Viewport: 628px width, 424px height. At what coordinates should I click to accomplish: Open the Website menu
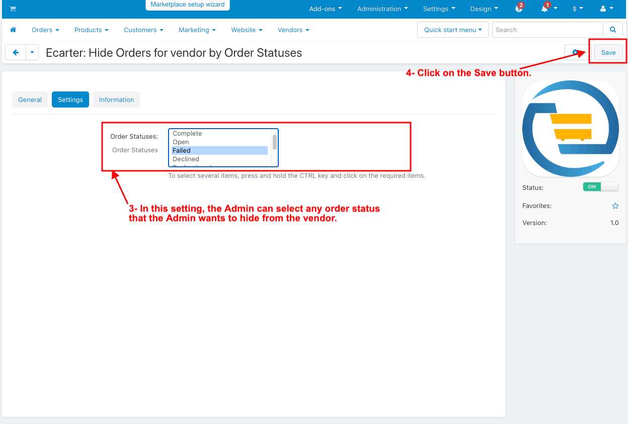coord(247,30)
